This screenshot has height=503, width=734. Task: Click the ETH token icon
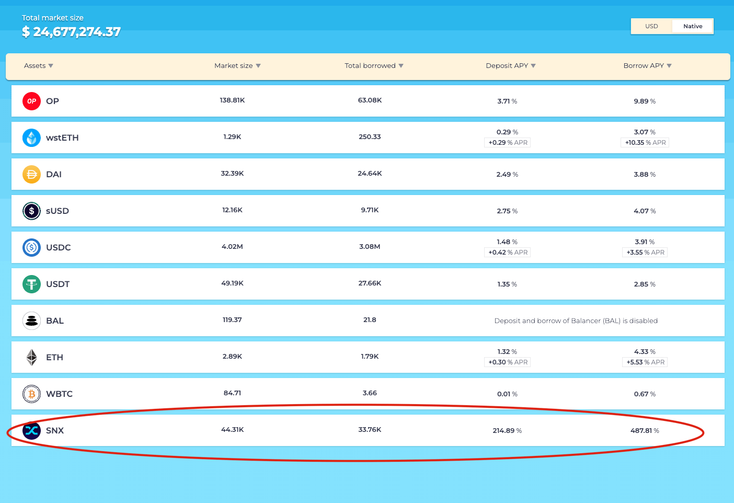coord(31,357)
